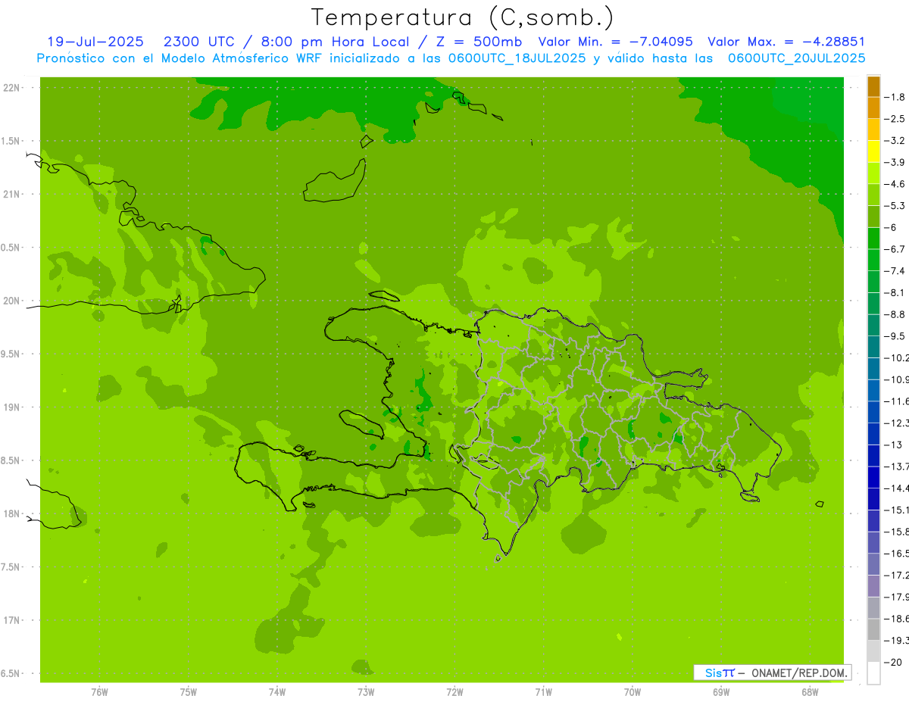Click the 22N latitude axis label
This screenshot has width=909, height=702.
pyautogui.click(x=13, y=88)
